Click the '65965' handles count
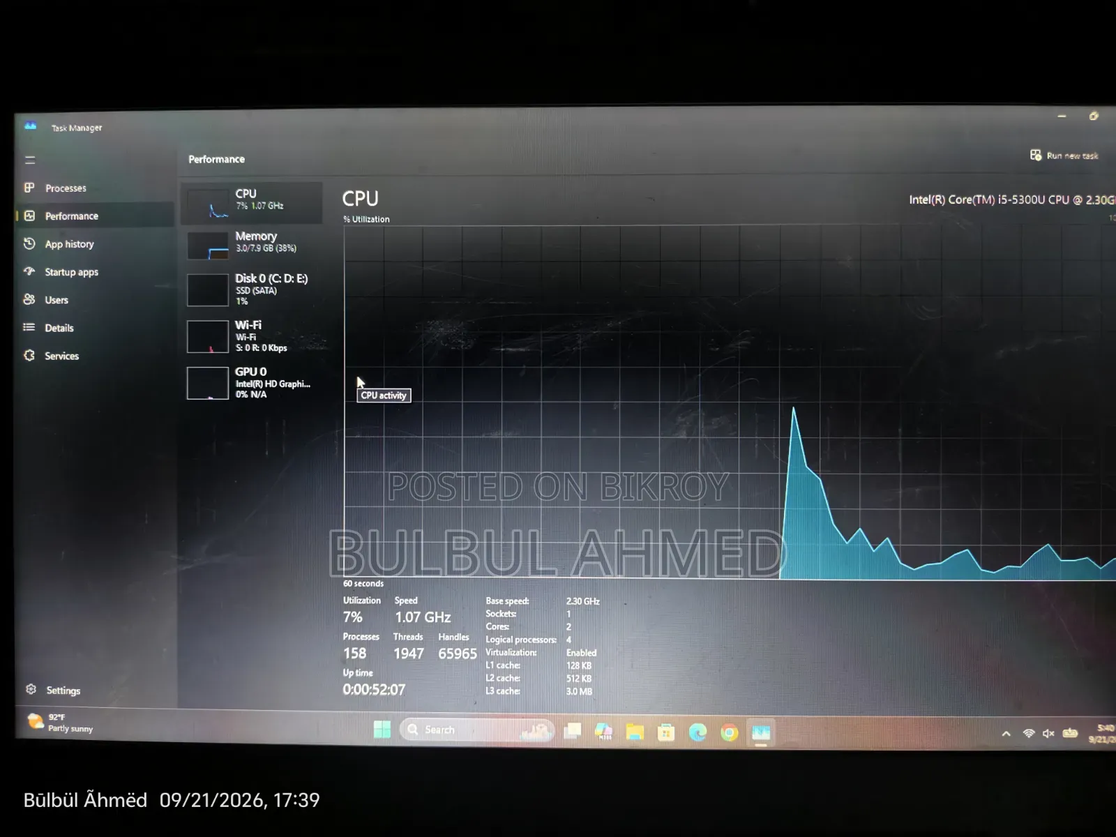 [x=458, y=654]
